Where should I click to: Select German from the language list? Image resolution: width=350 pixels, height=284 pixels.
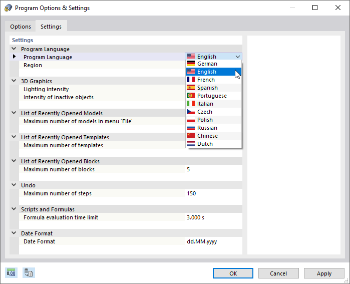click(x=207, y=64)
